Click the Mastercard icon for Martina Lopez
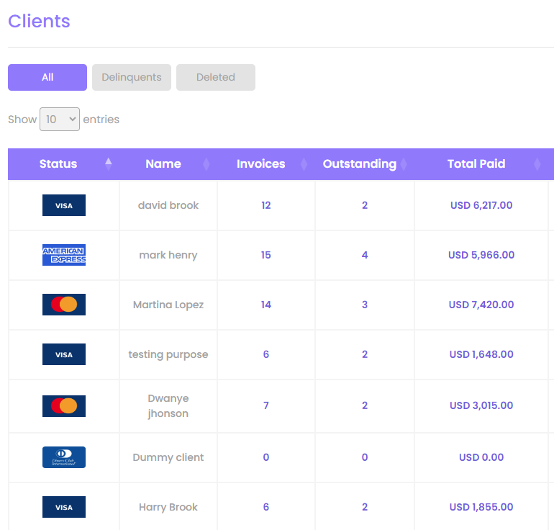 point(64,305)
